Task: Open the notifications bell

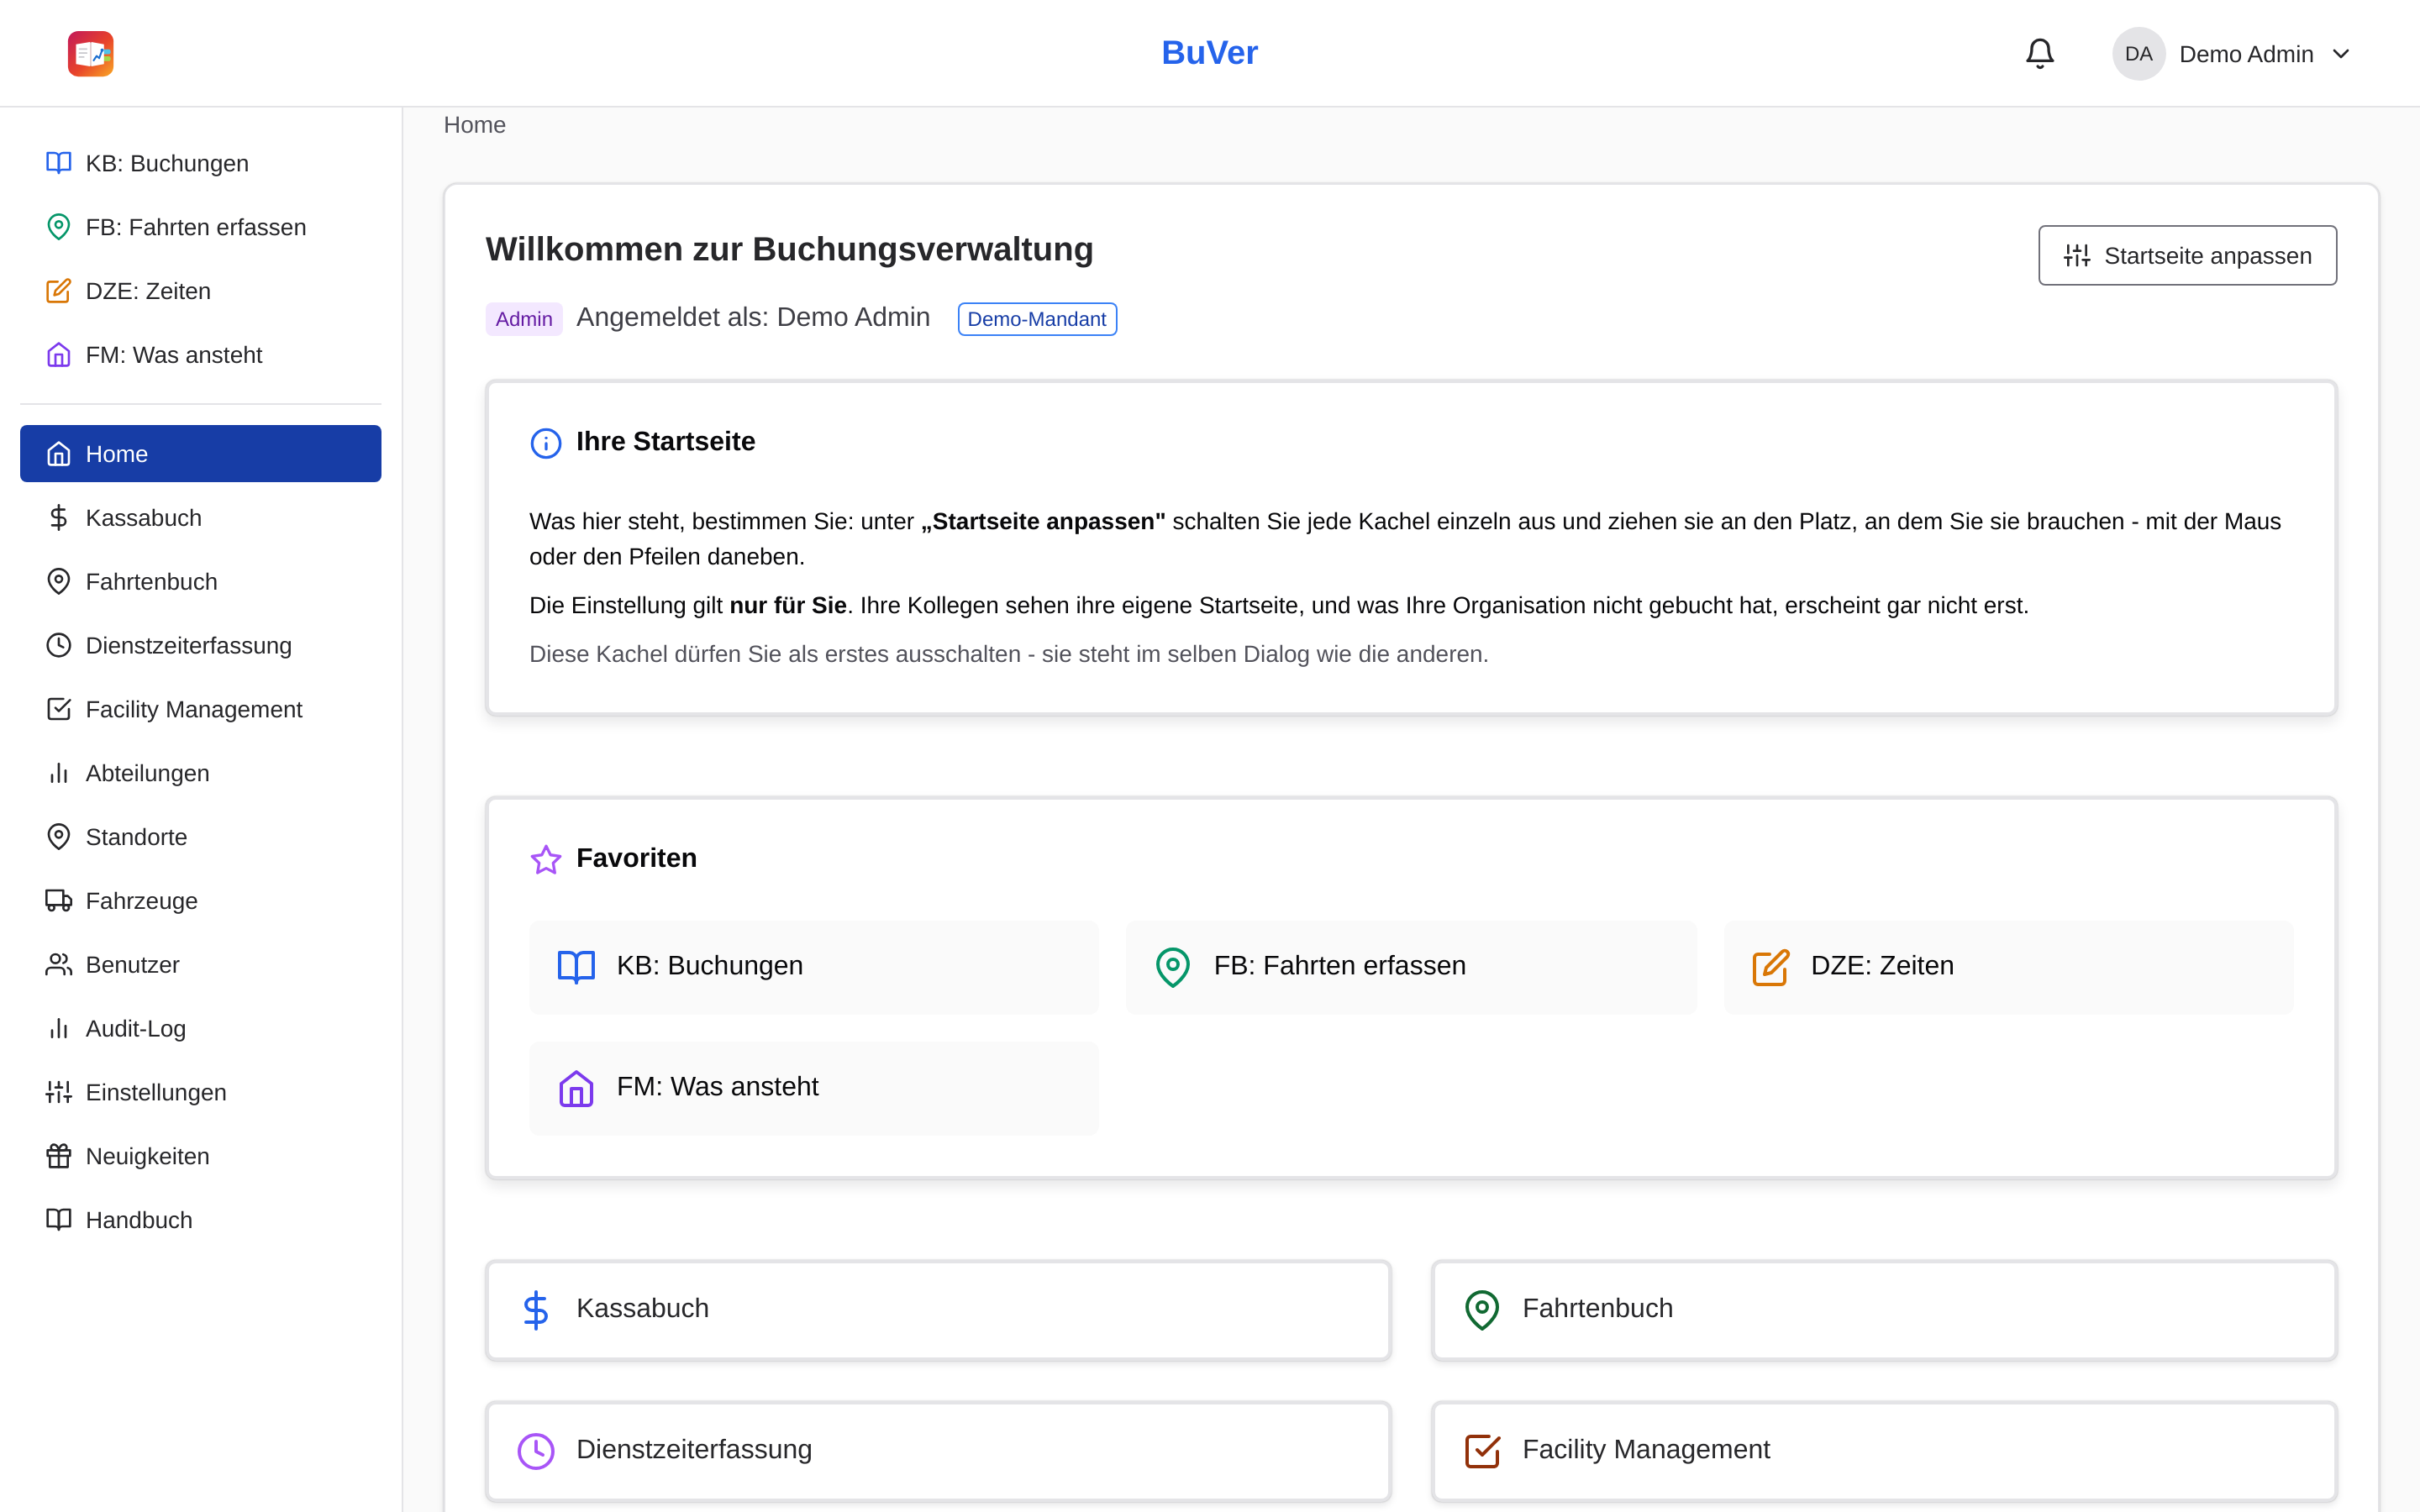Action: coord(2040,53)
